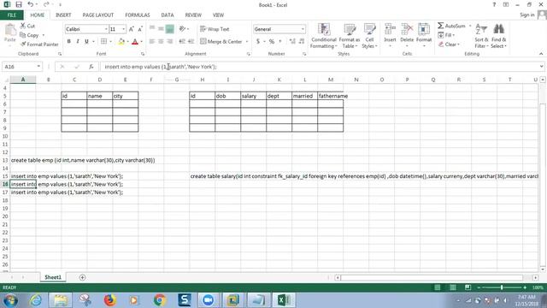Open the font size dropdown
The width and height of the screenshot is (547, 308).
pos(123,29)
